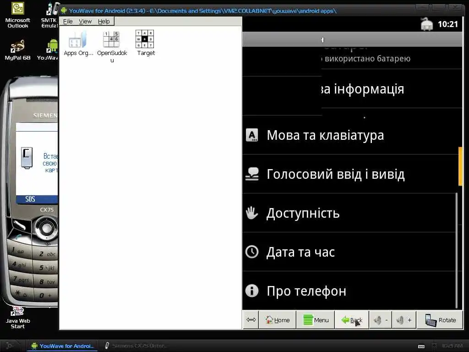Click the taskbar start icon

pyautogui.click(x=10, y=346)
